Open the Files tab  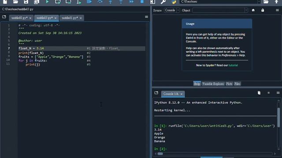[237, 84]
